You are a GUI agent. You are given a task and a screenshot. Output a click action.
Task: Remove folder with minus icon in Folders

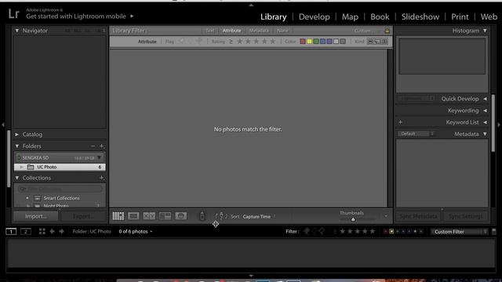pyautogui.click(x=93, y=146)
